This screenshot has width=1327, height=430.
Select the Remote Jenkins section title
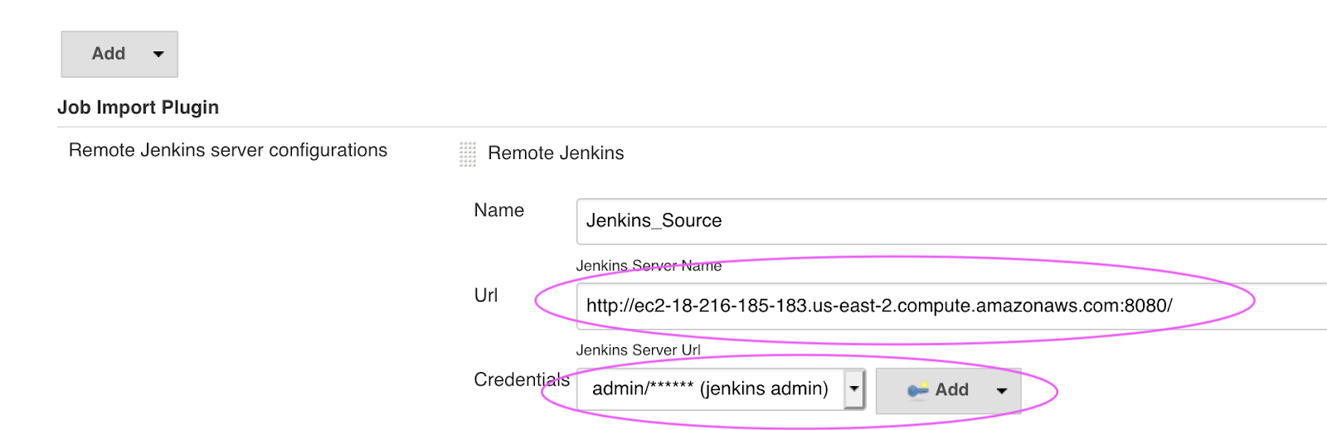point(556,153)
